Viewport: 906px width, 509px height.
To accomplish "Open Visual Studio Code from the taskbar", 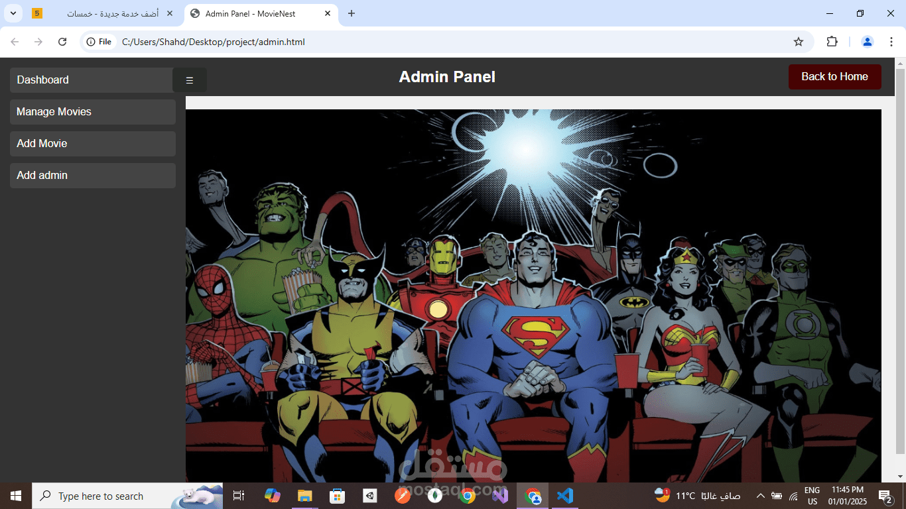I will coord(565,496).
